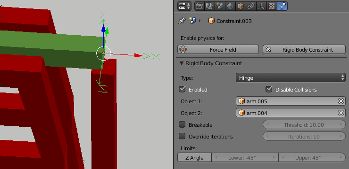Switch to the Object Data properties icon
Image resolution: width=349 pixels, height=169 pixels.
261,6
